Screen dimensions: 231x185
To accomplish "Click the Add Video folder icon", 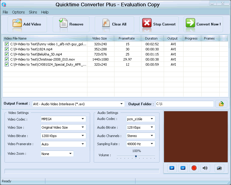I will click(x=17, y=23).
